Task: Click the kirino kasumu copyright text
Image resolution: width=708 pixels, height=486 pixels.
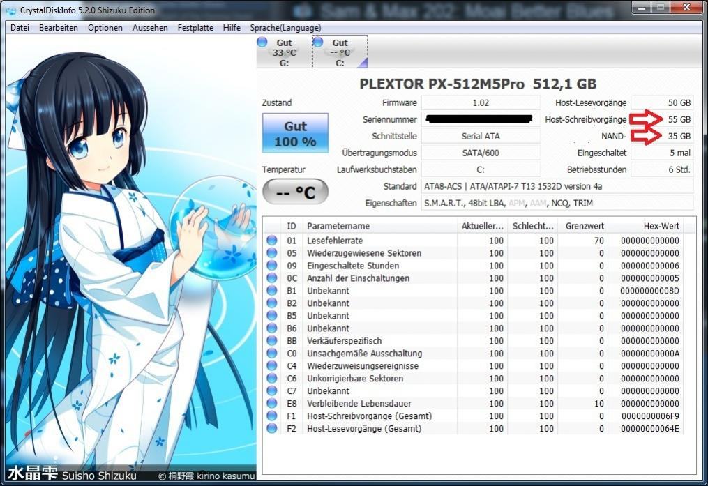Action: click(206, 476)
